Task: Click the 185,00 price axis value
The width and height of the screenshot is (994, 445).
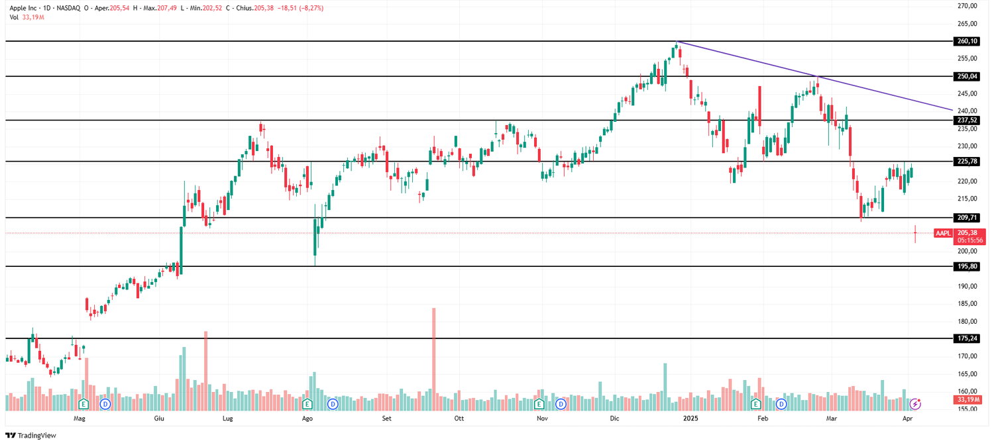Action: click(x=967, y=304)
